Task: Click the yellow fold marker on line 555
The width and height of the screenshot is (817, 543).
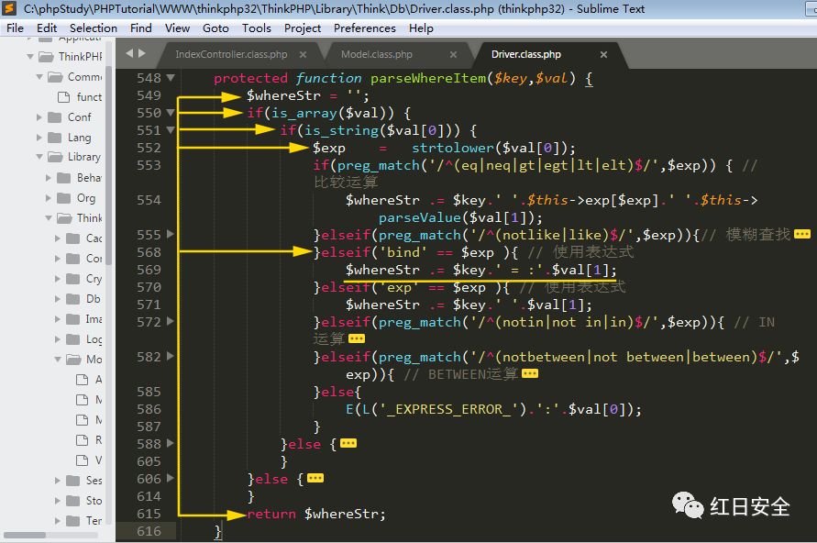Action: coord(802,235)
